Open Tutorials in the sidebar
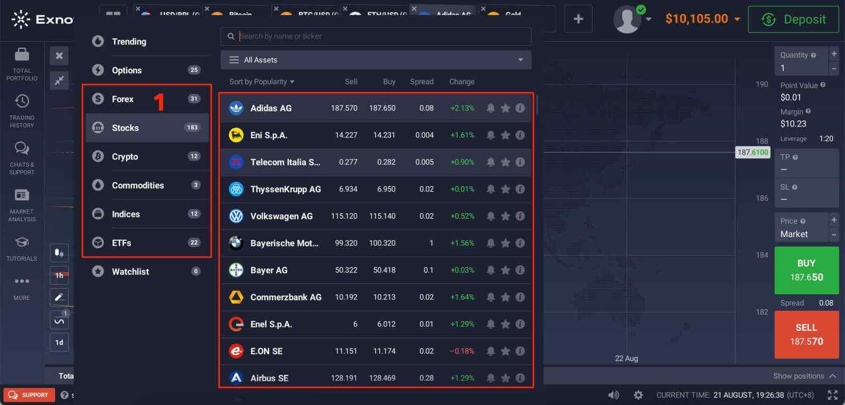This screenshot has height=405, width=845. point(22,248)
